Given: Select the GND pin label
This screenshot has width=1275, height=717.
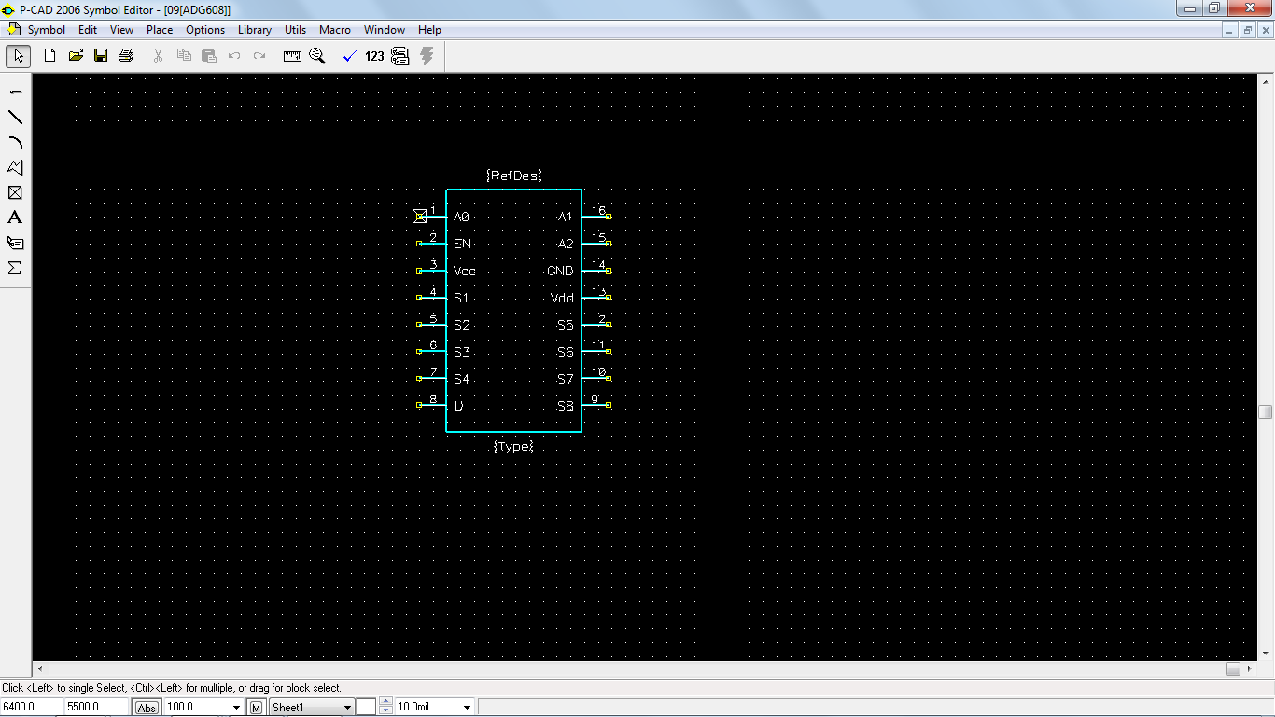Looking at the screenshot, I should [x=560, y=271].
